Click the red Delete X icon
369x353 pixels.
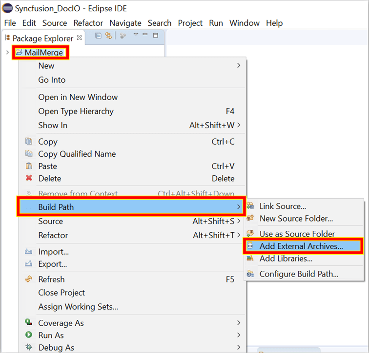(29, 178)
